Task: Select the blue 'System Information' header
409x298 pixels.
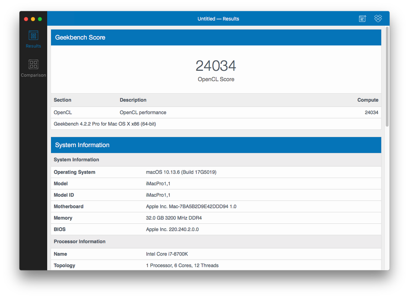Action: 216,145
